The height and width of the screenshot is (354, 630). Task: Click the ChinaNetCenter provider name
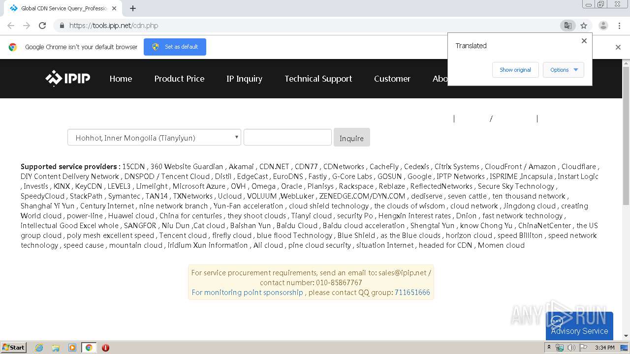pos(545,226)
